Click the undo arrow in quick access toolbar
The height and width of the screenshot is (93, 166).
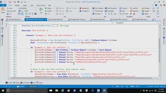pyautogui.click(x=22, y=2)
